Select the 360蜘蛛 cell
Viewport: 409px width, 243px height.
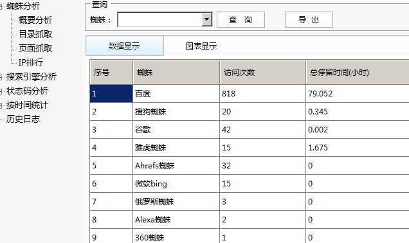point(176,236)
